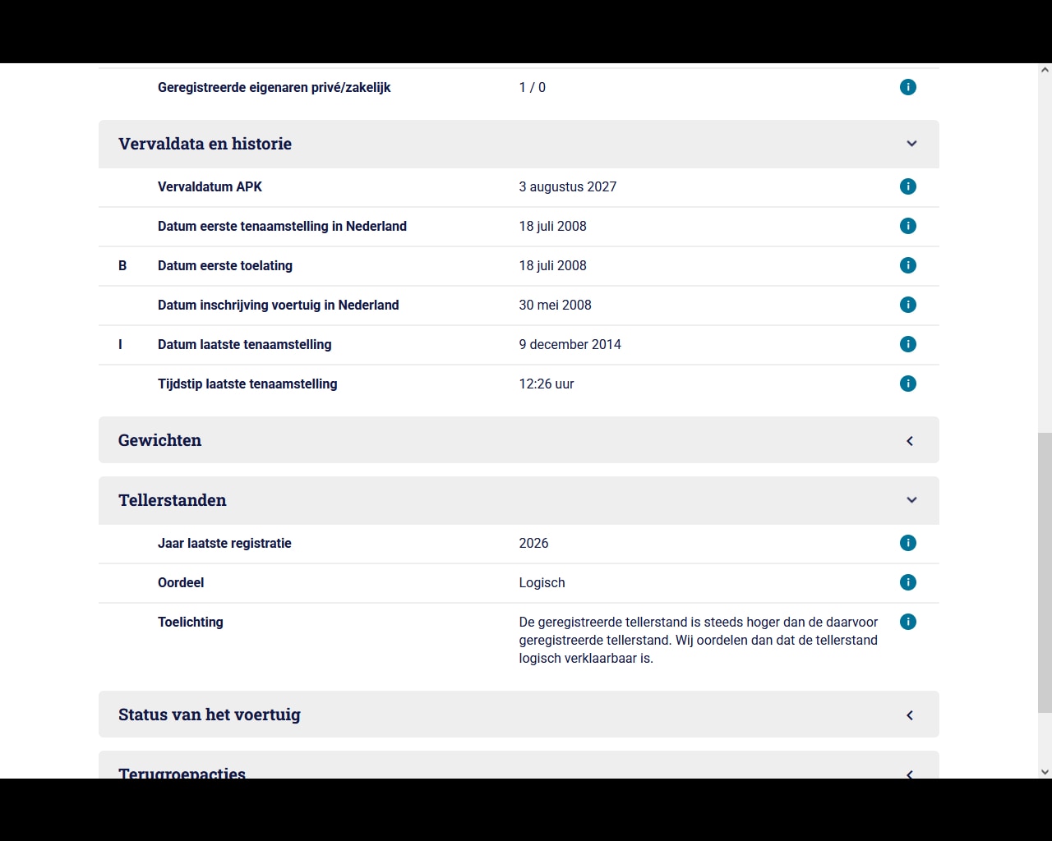Show info for Datum eerste tenaamstelling in Nederland
The image size is (1052, 841).
tap(908, 226)
